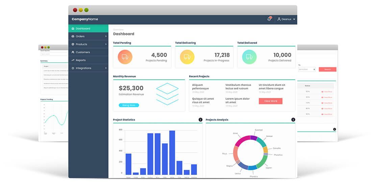This screenshot has width=375, height=194.
Task: Click the eye icon in the 35 % row, right window
Action: (x=322, y=97)
